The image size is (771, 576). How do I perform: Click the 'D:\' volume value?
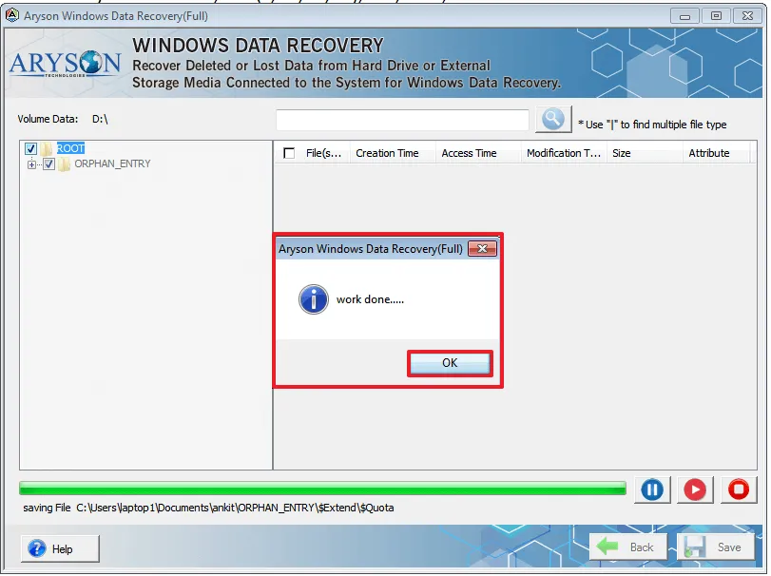click(100, 119)
